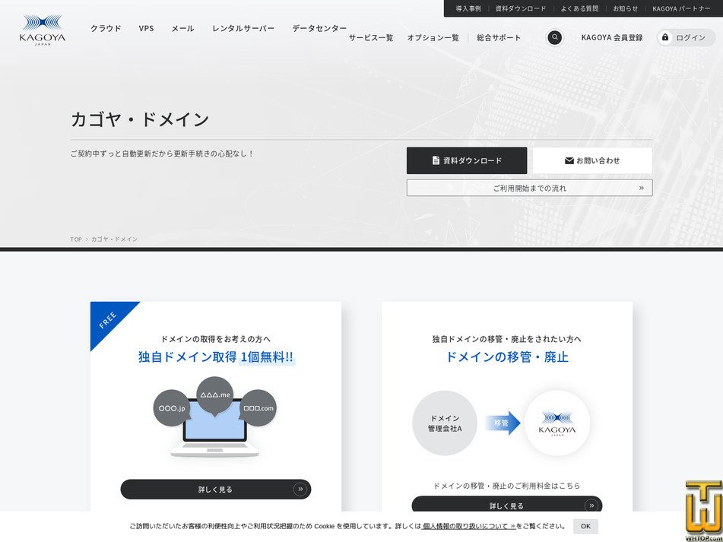Click the ドメイン管理会社A circle
The image size is (723, 542).
[445, 423]
